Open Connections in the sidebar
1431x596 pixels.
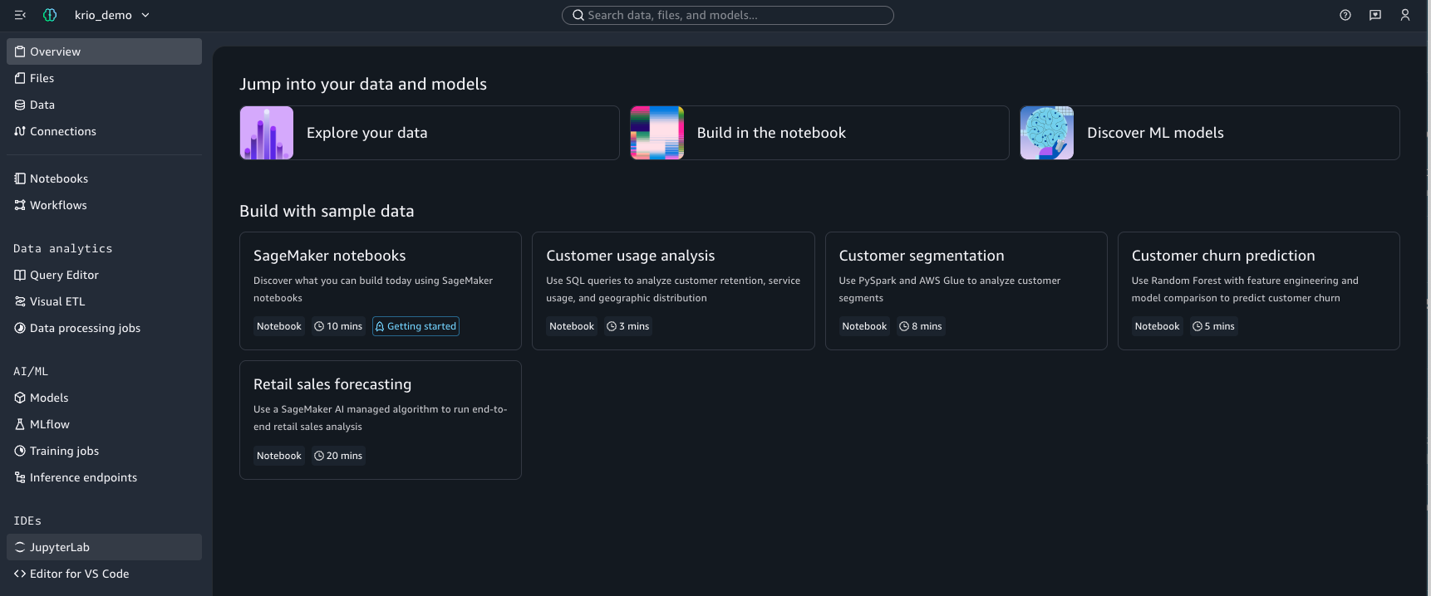(x=104, y=131)
